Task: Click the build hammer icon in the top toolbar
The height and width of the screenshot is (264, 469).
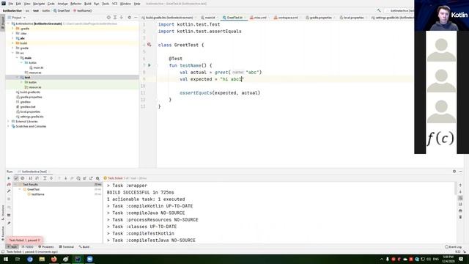Action: pos(379,10)
